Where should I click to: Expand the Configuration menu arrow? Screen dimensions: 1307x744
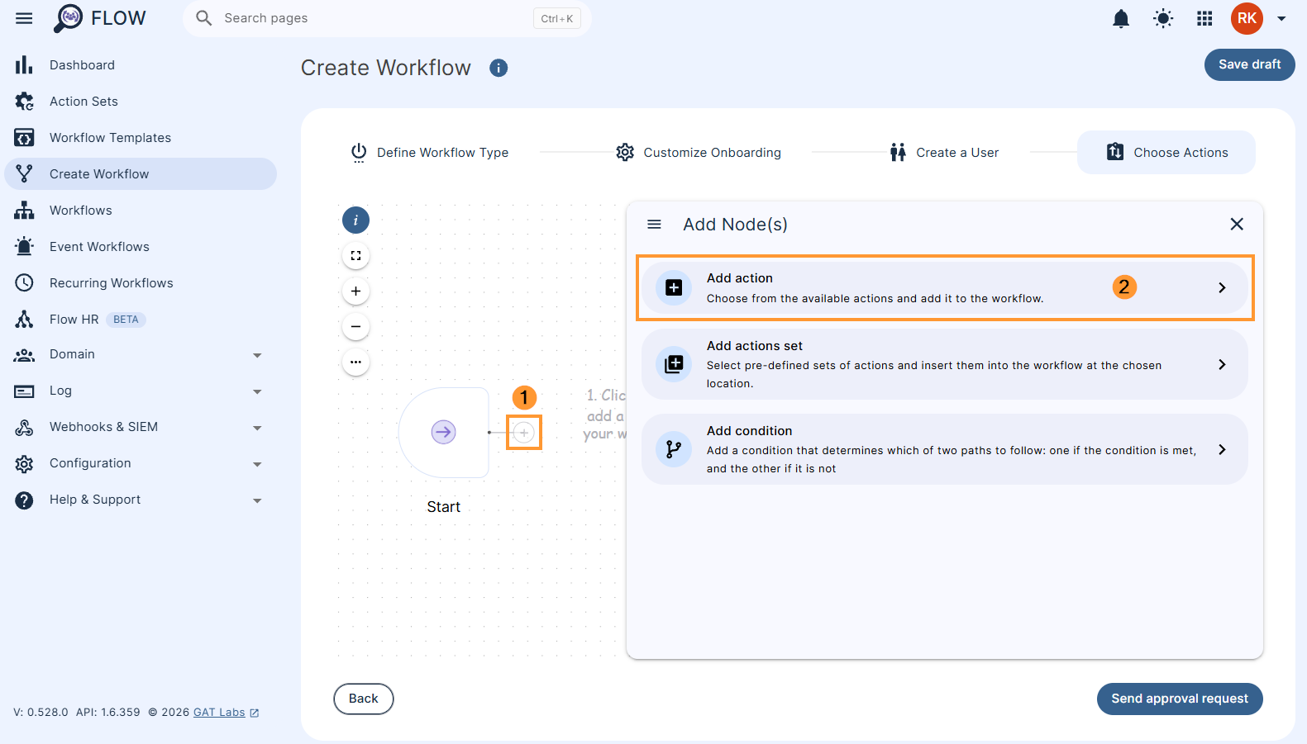[x=257, y=464]
